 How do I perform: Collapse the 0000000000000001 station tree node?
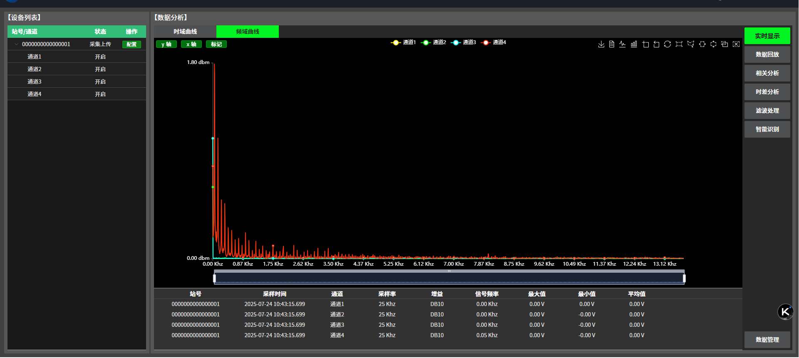coord(16,44)
